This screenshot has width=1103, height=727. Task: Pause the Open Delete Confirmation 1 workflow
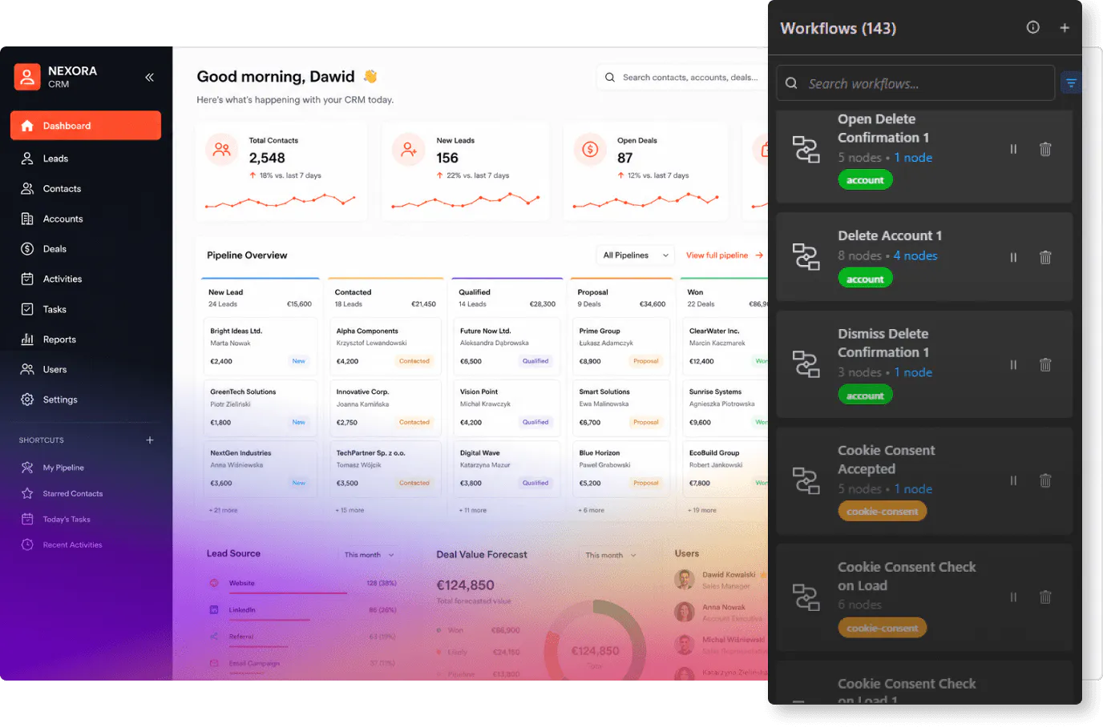click(1013, 149)
